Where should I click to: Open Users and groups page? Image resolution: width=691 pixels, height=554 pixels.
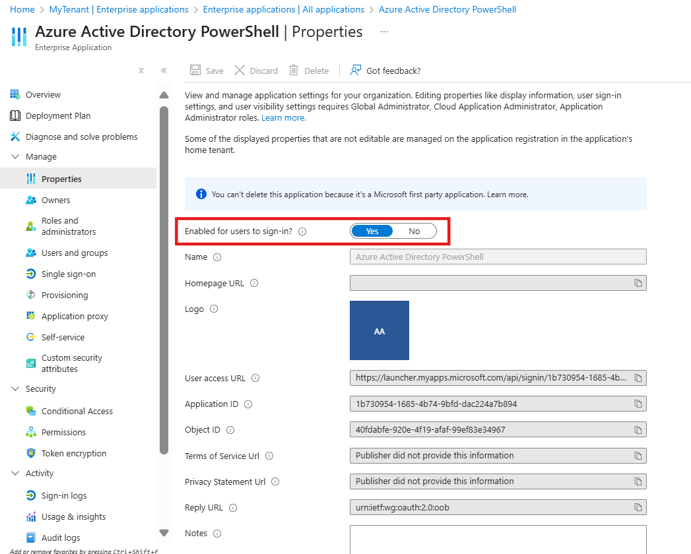[75, 253]
